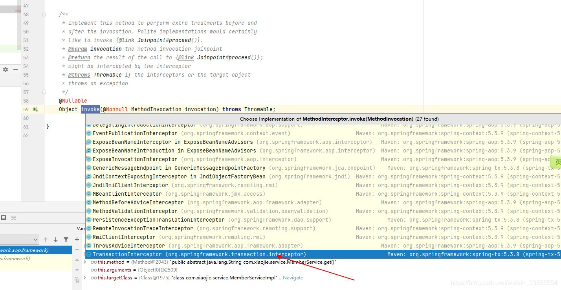Expand the this.method variable node
The image size is (561, 290).
[85, 262]
